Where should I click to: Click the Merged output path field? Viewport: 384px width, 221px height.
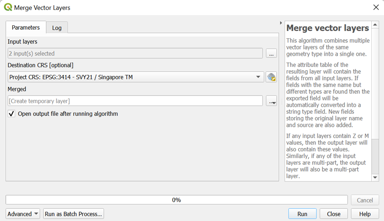(135, 101)
